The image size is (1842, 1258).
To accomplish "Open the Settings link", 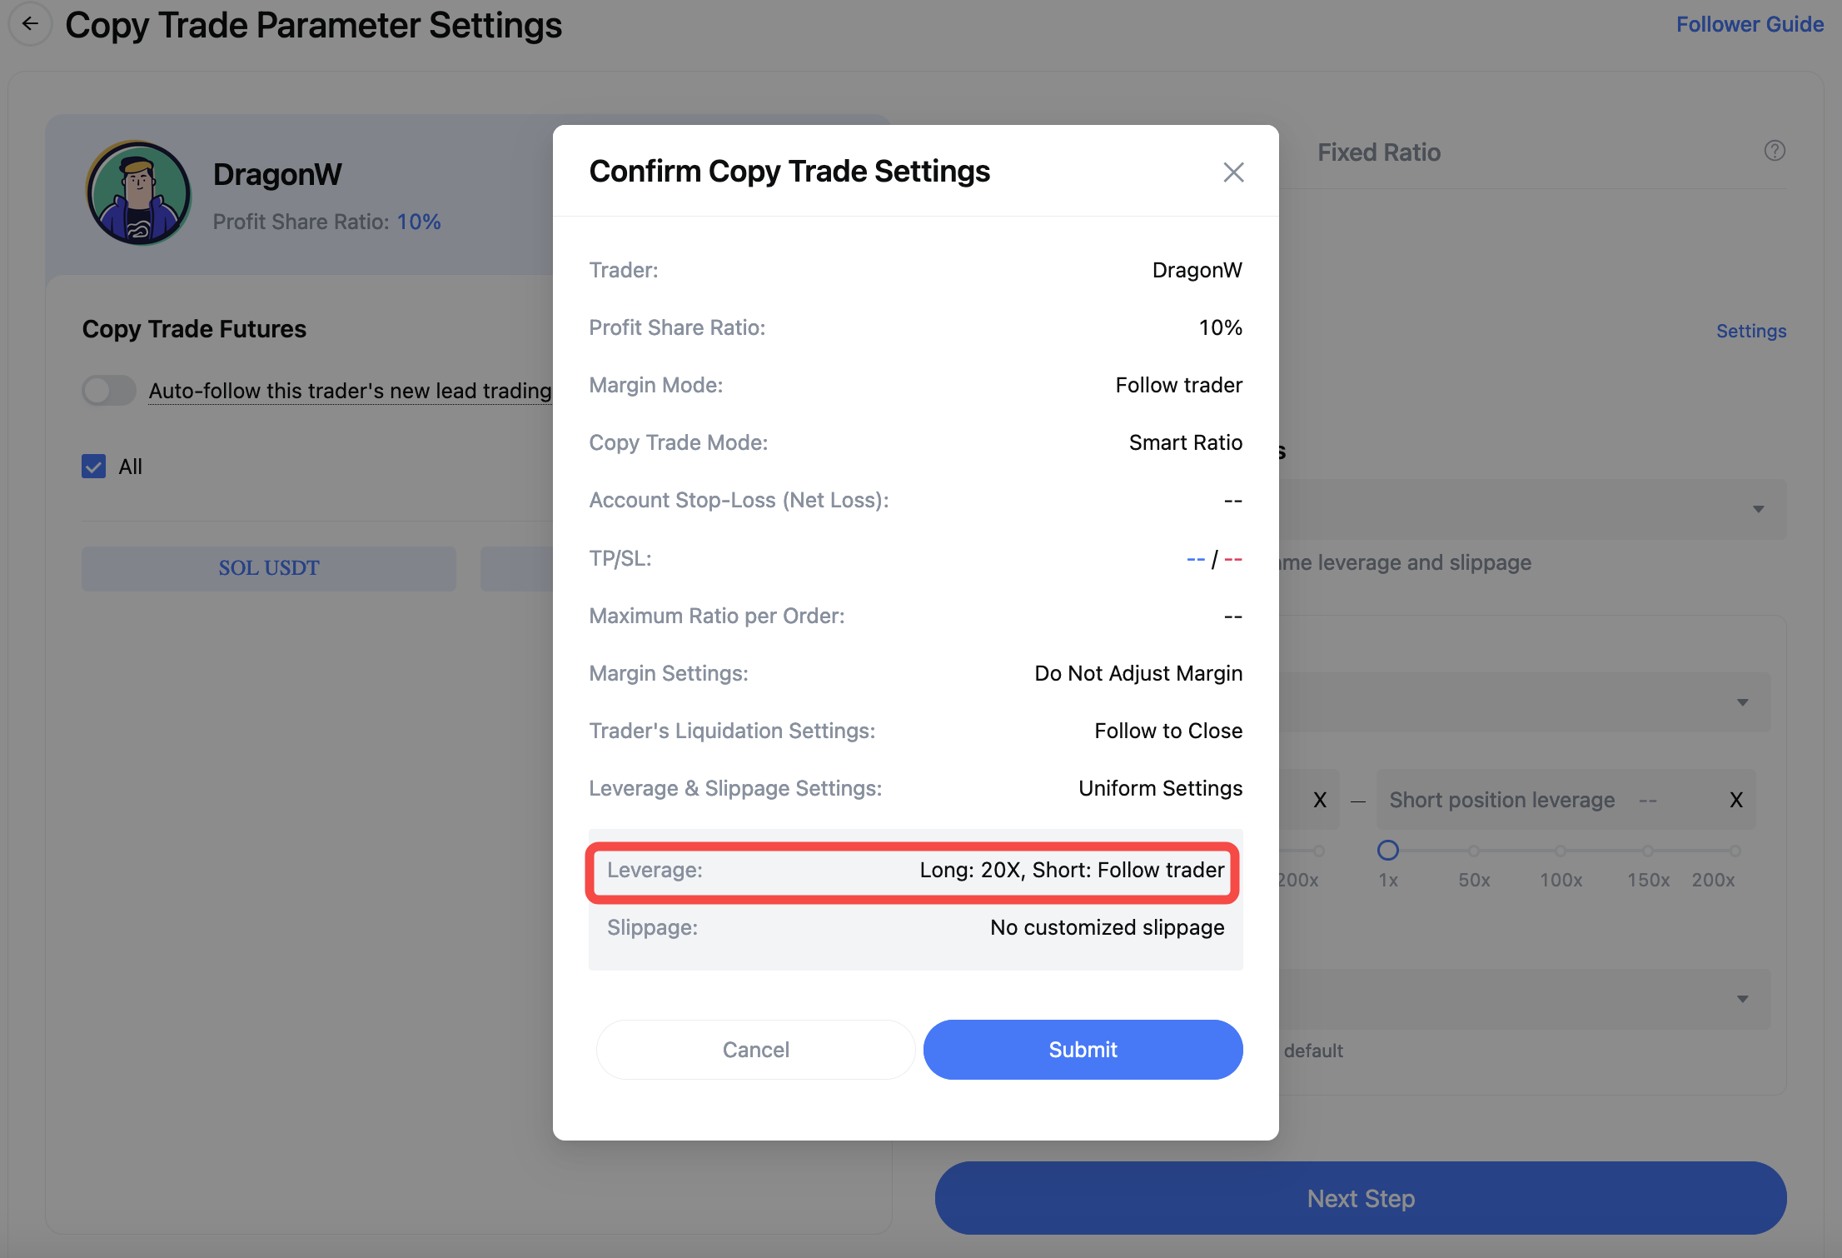I will pyautogui.click(x=1751, y=331).
